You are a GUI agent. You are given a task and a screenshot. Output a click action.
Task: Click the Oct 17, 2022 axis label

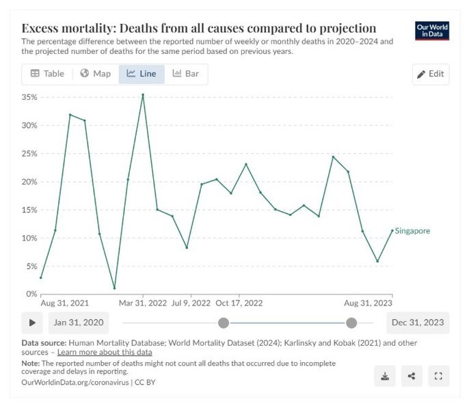(x=239, y=302)
